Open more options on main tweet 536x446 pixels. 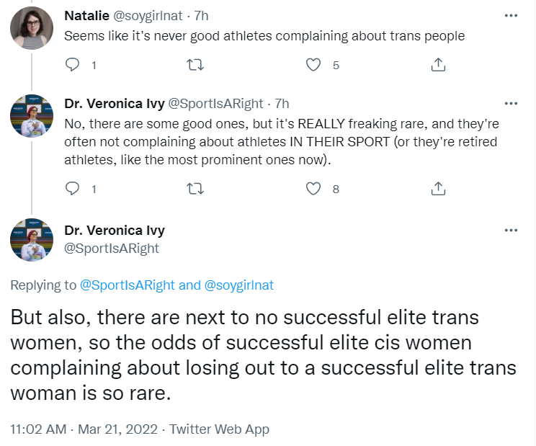tap(511, 231)
